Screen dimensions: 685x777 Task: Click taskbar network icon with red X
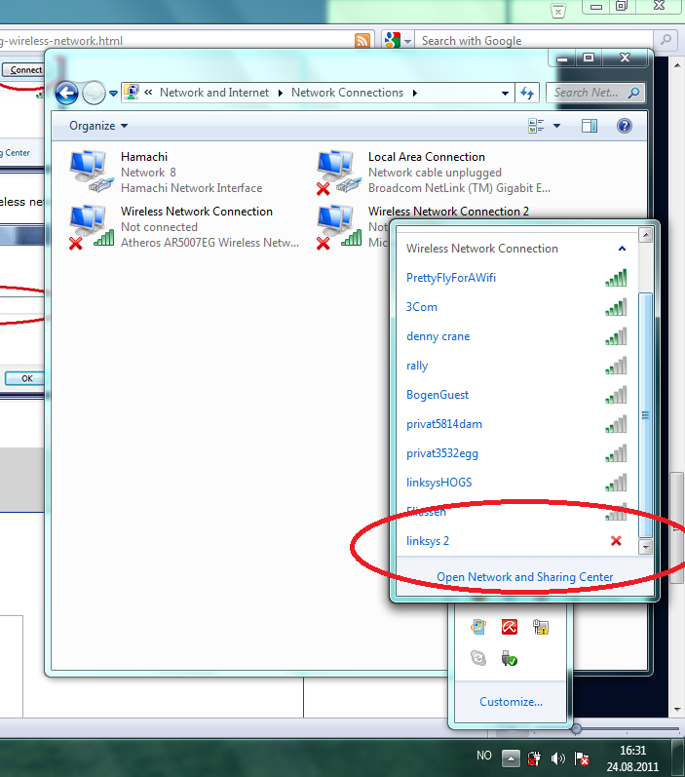click(534, 758)
